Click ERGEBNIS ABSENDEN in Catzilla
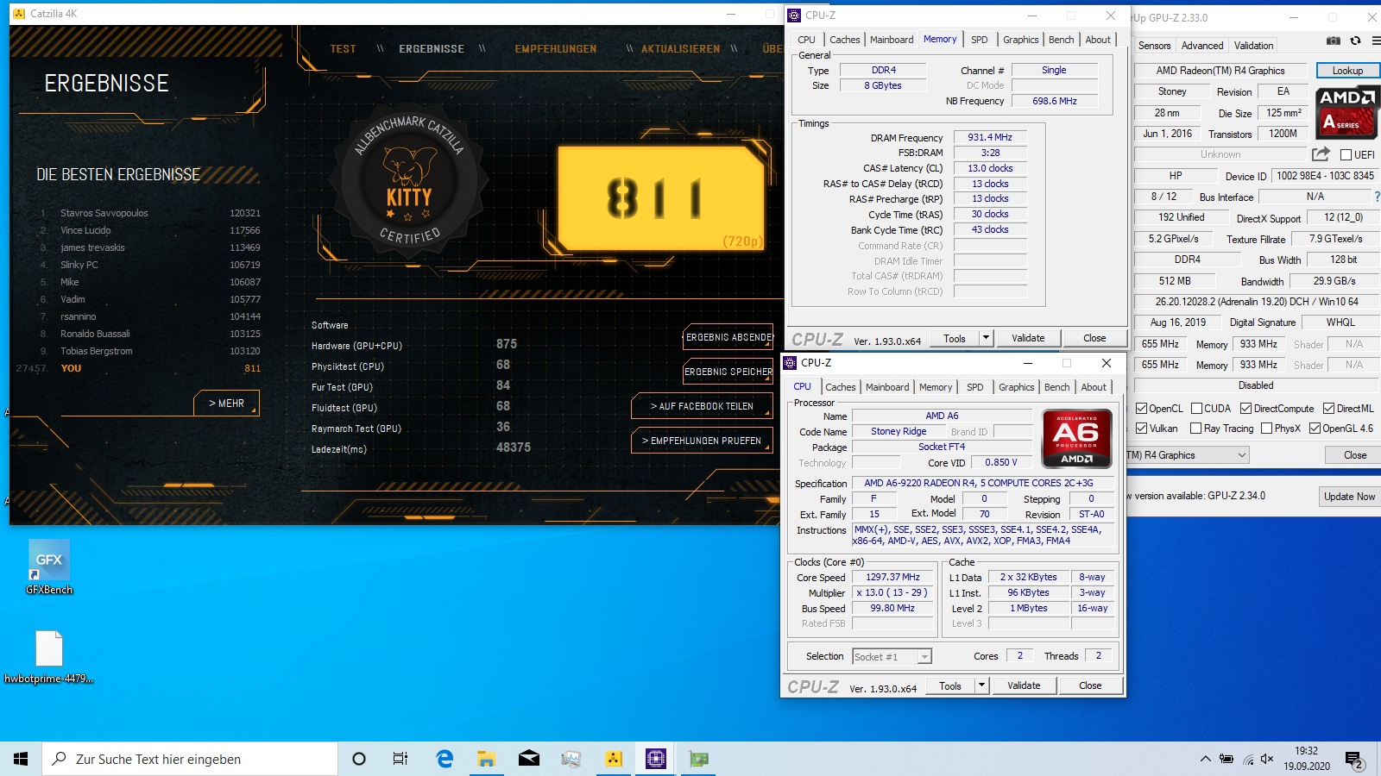The image size is (1381, 776). tap(728, 337)
